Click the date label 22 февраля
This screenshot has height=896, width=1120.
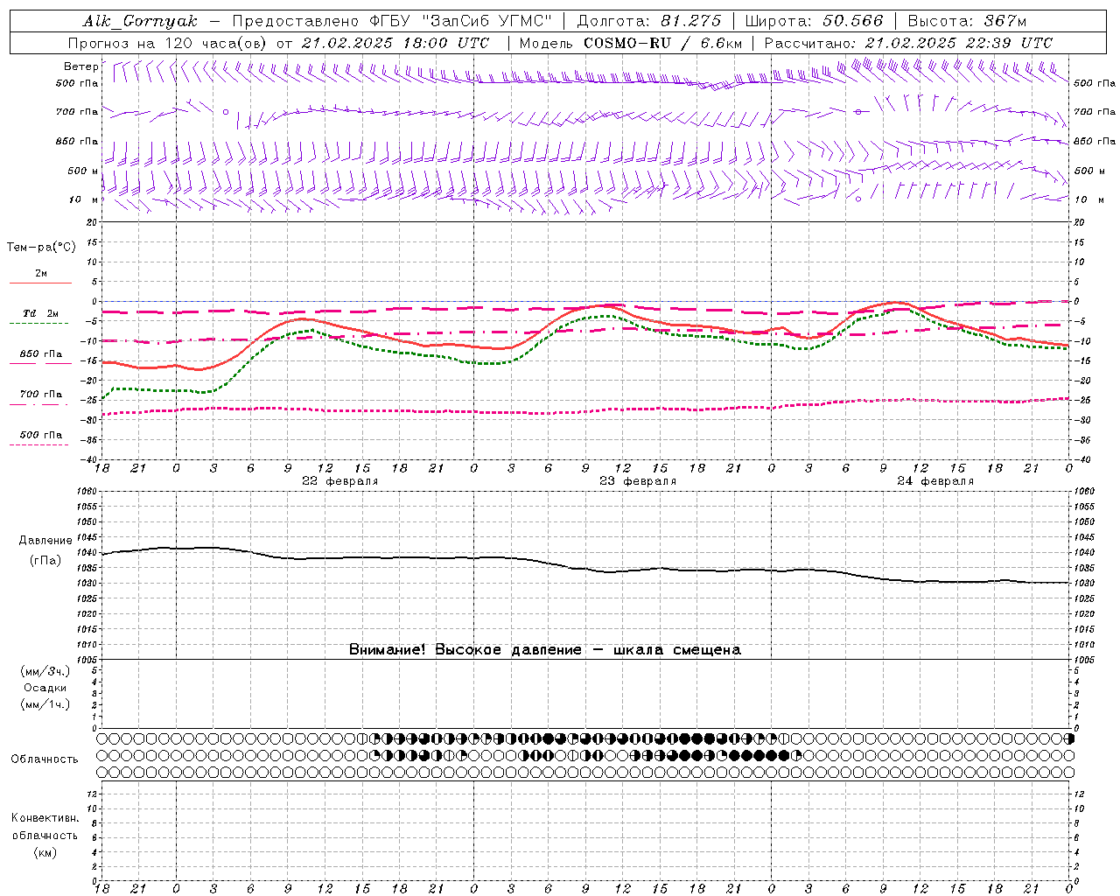[x=340, y=481]
